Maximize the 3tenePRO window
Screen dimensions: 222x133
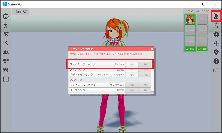204,4
